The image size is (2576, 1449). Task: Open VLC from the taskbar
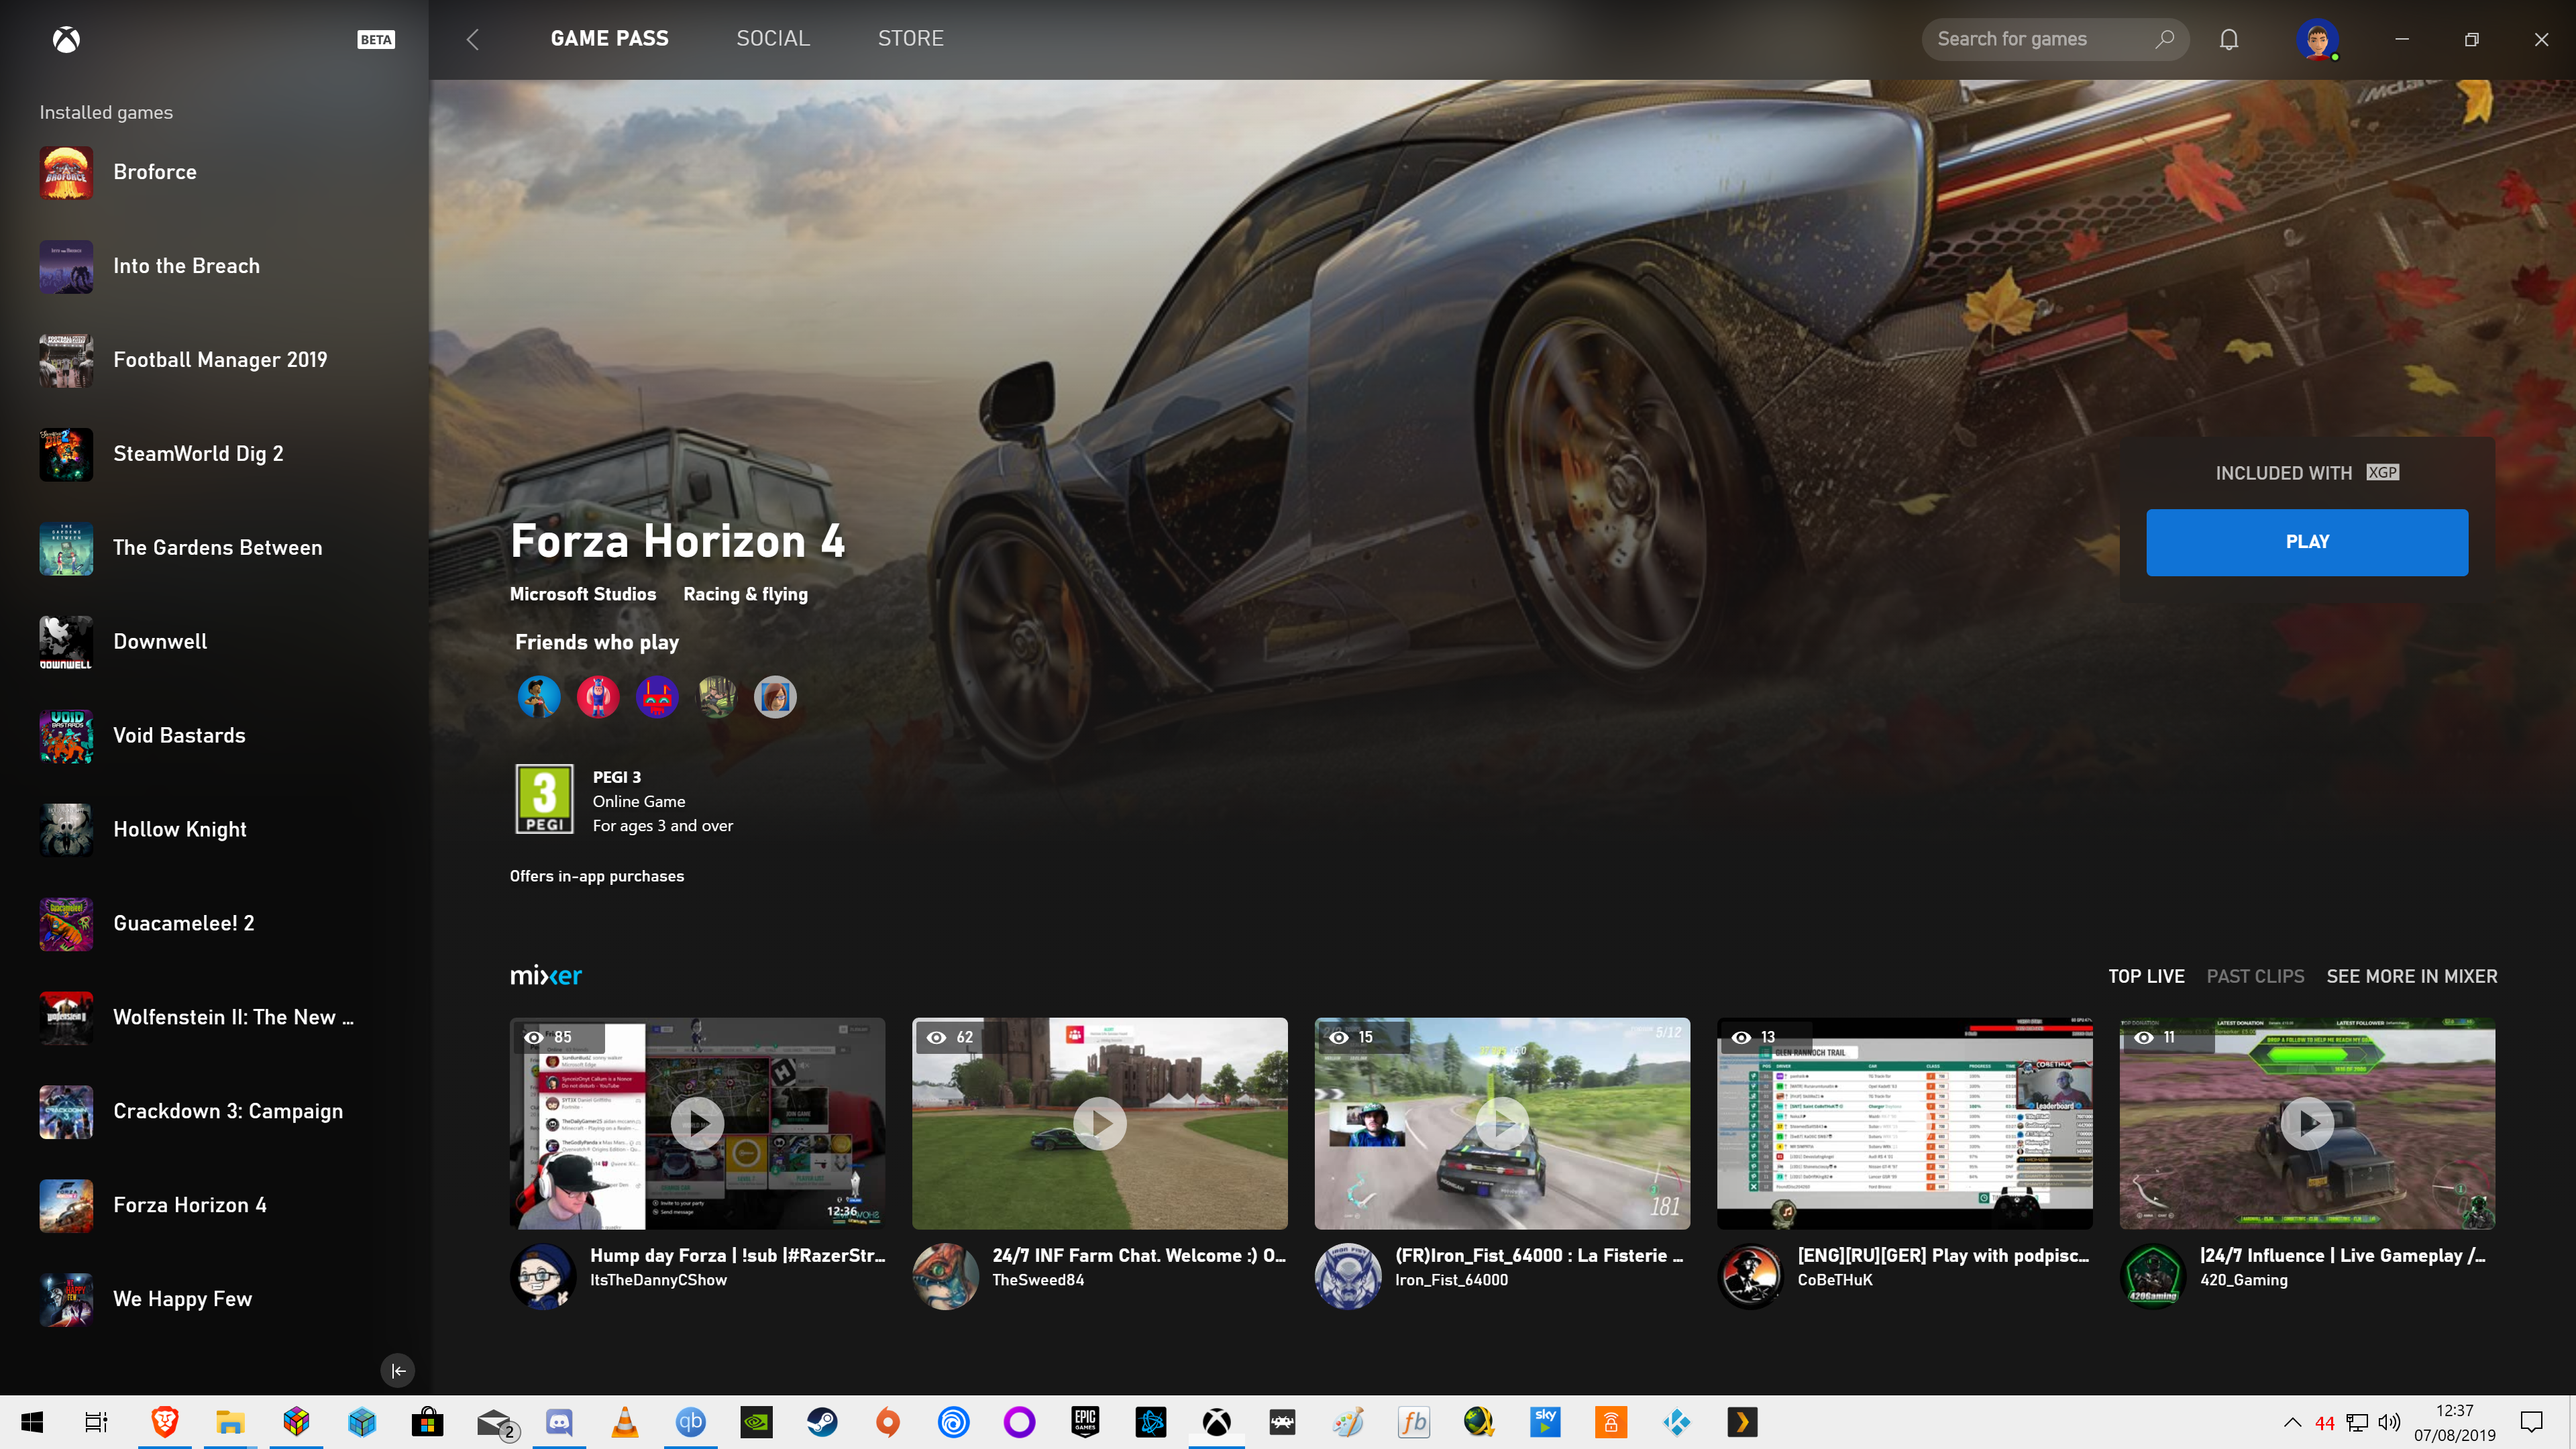(625, 1422)
